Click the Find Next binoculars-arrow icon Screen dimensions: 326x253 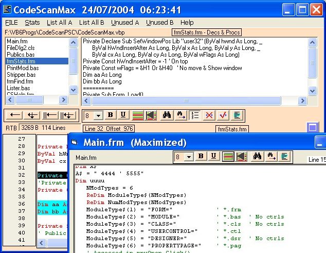point(181,115)
